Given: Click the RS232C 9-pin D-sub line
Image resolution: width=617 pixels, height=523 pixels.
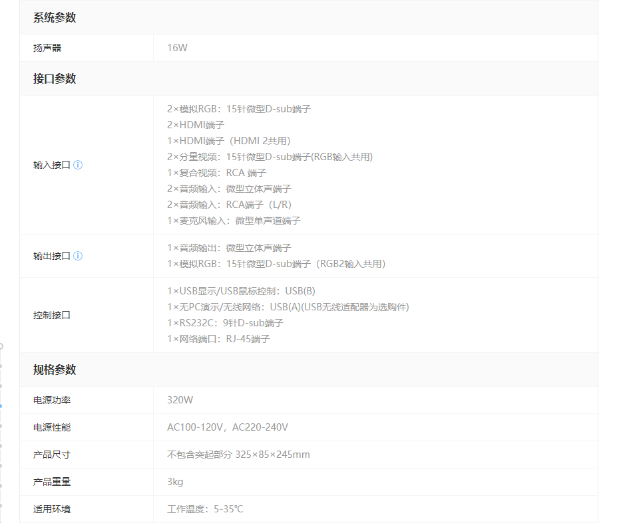Looking at the screenshot, I should (x=225, y=323).
